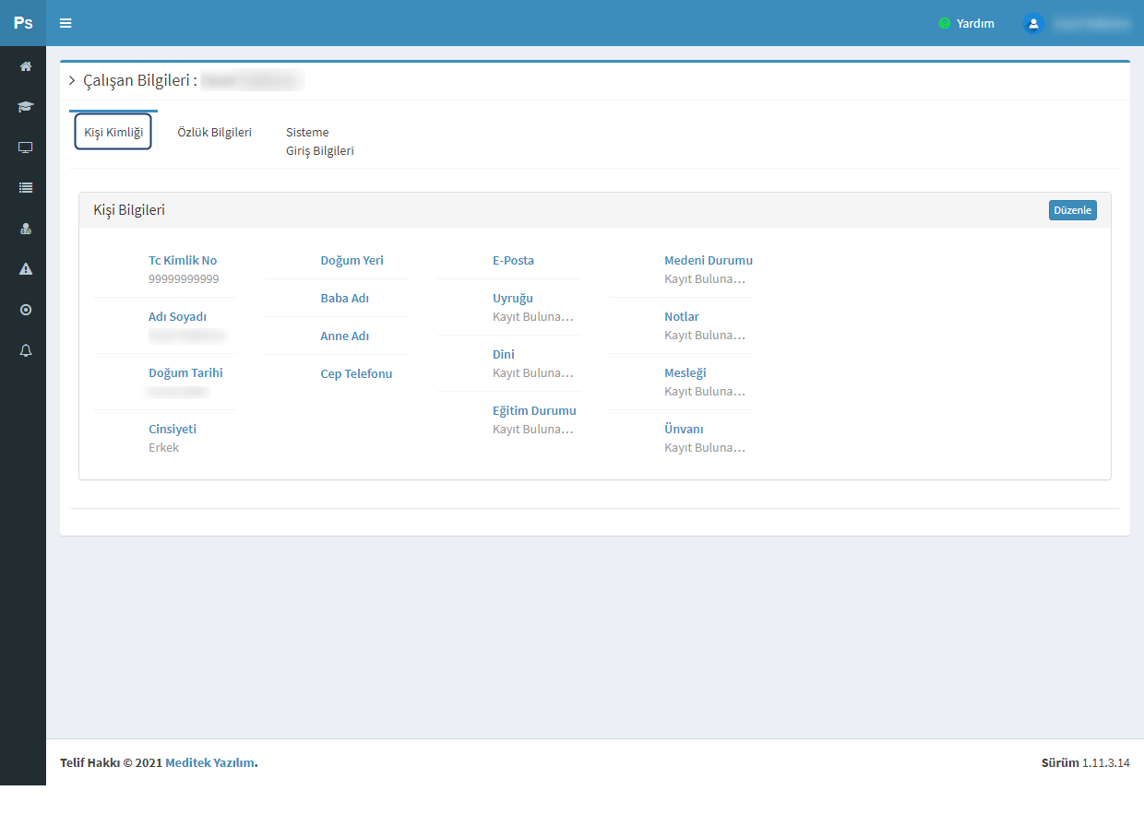This screenshot has width=1144, height=814.
Task: Toggle the hamburger sidebar menu
Action: [x=66, y=23]
